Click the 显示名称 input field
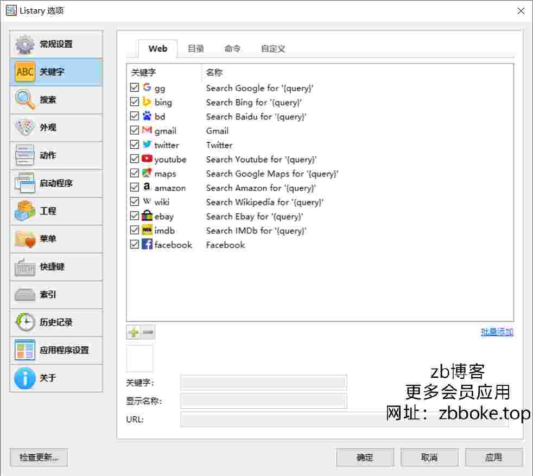This screenshot has width=533, height=476. [264, 401]
